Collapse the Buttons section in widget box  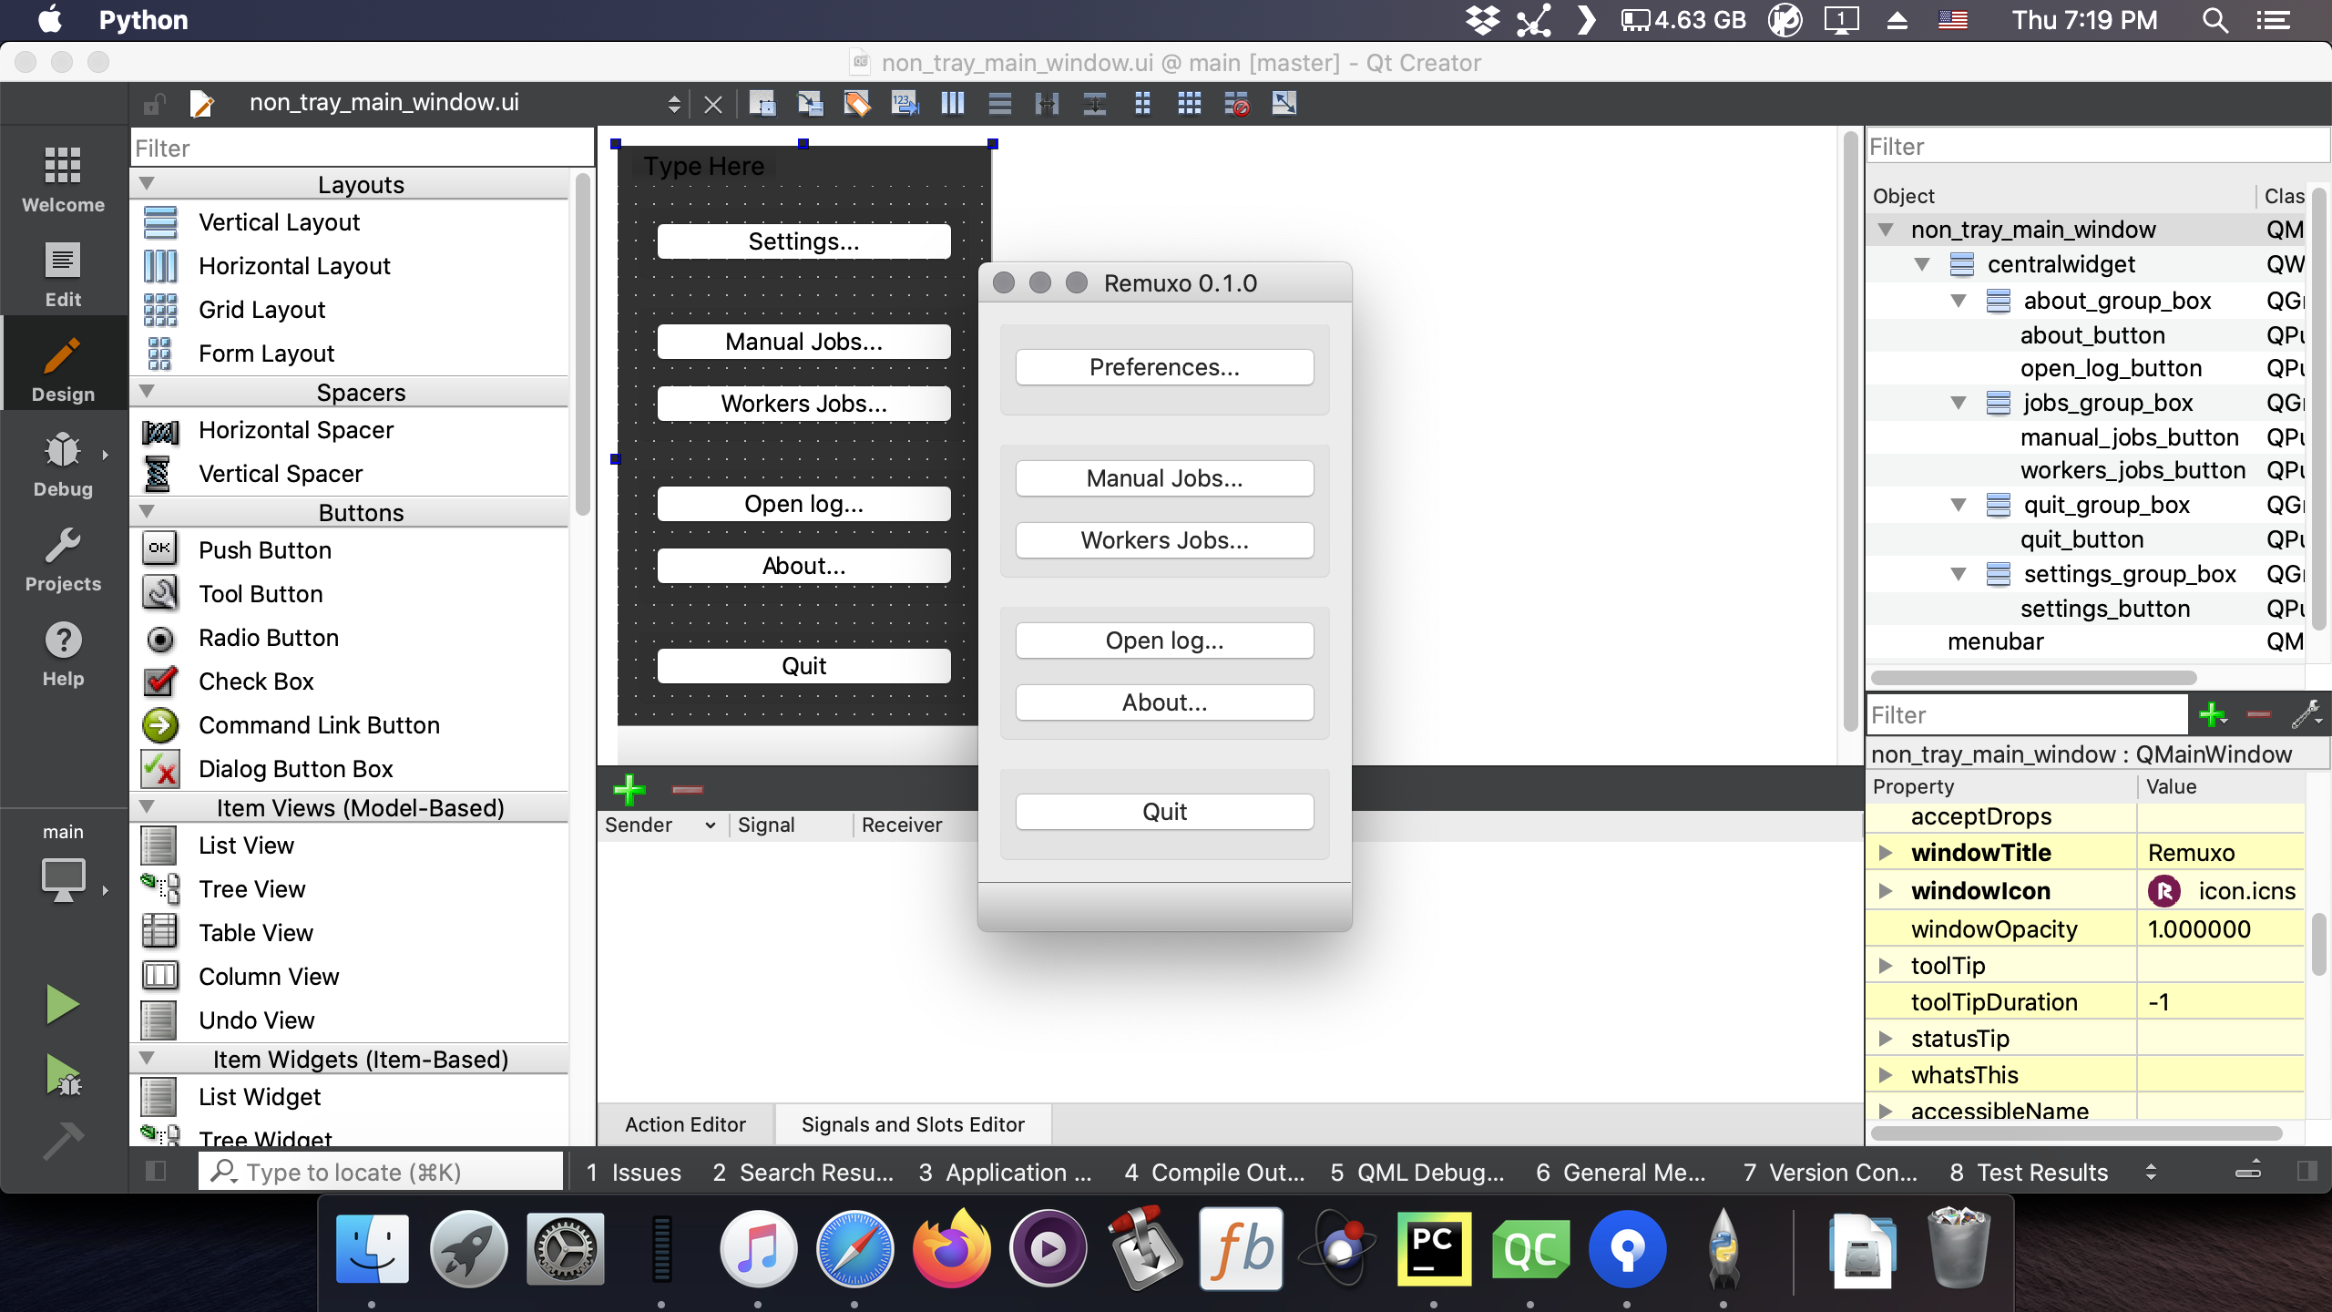(x=148, y=511)
